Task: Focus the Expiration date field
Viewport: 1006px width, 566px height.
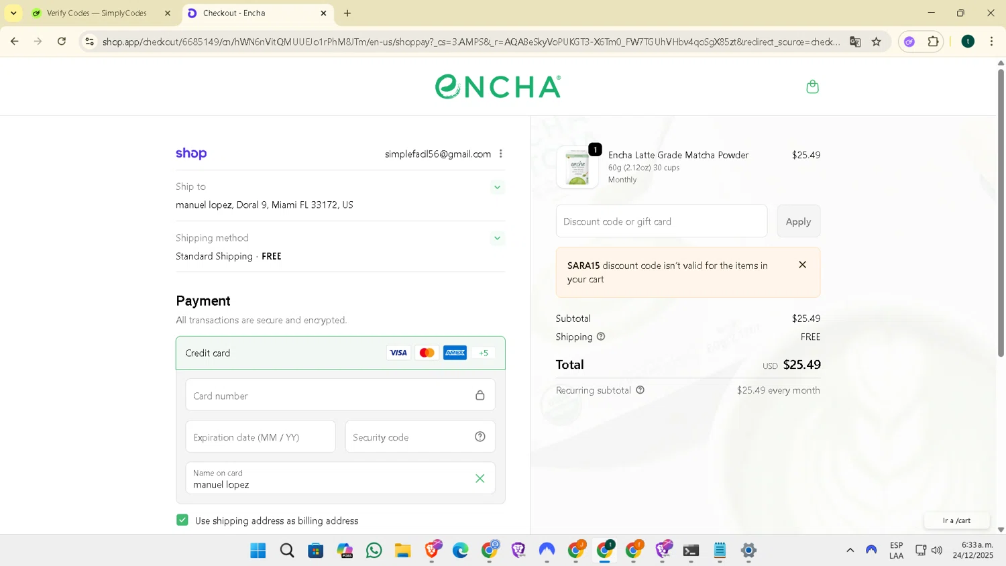Action: click(260, 437)
